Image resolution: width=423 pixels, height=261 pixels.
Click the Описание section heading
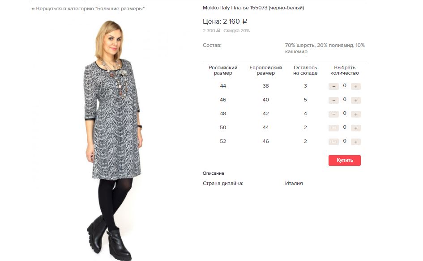[214, 173]
